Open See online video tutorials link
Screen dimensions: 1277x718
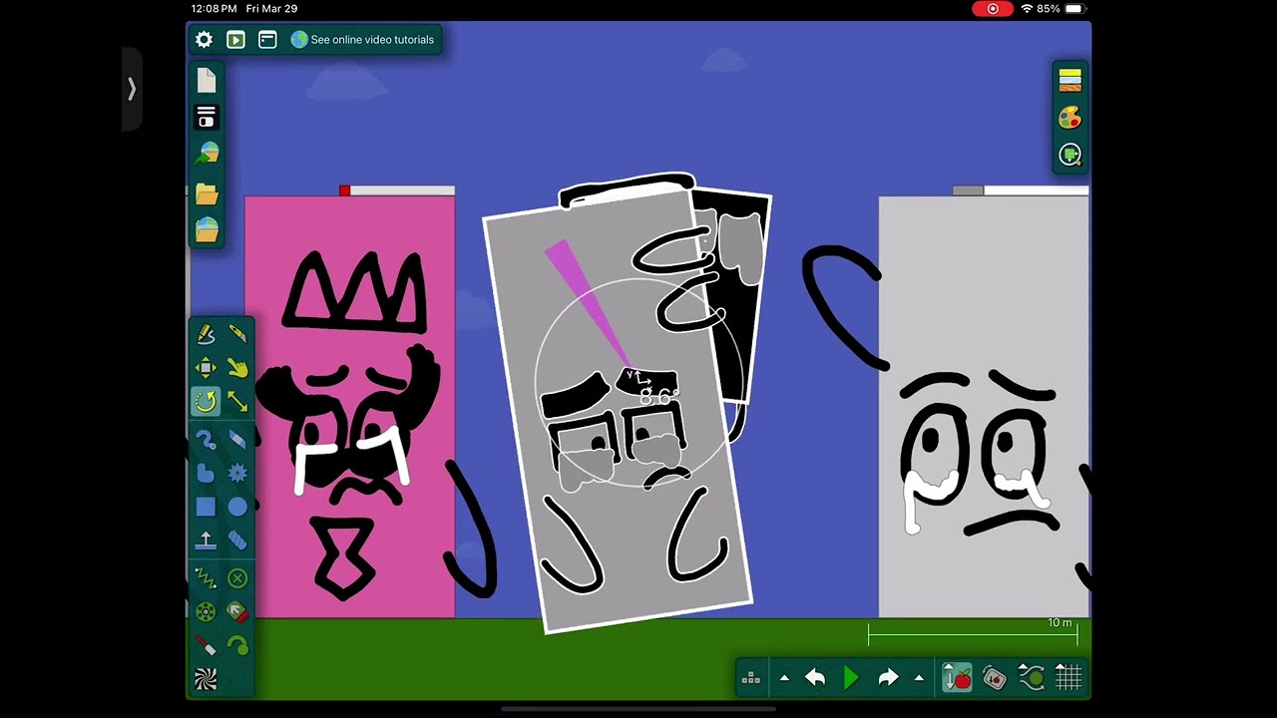[362, 40]
